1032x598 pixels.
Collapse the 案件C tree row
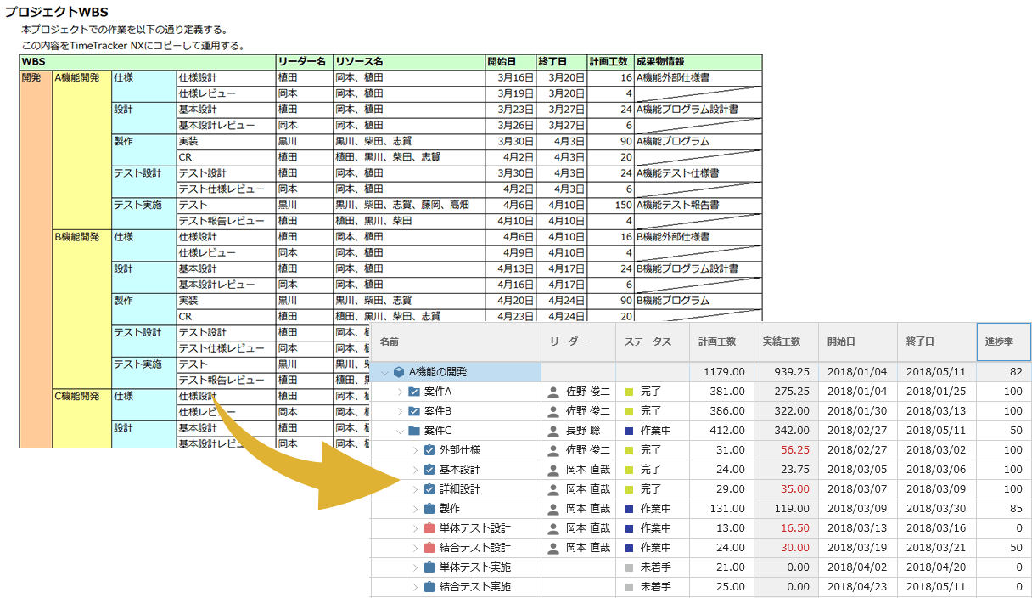400,431
